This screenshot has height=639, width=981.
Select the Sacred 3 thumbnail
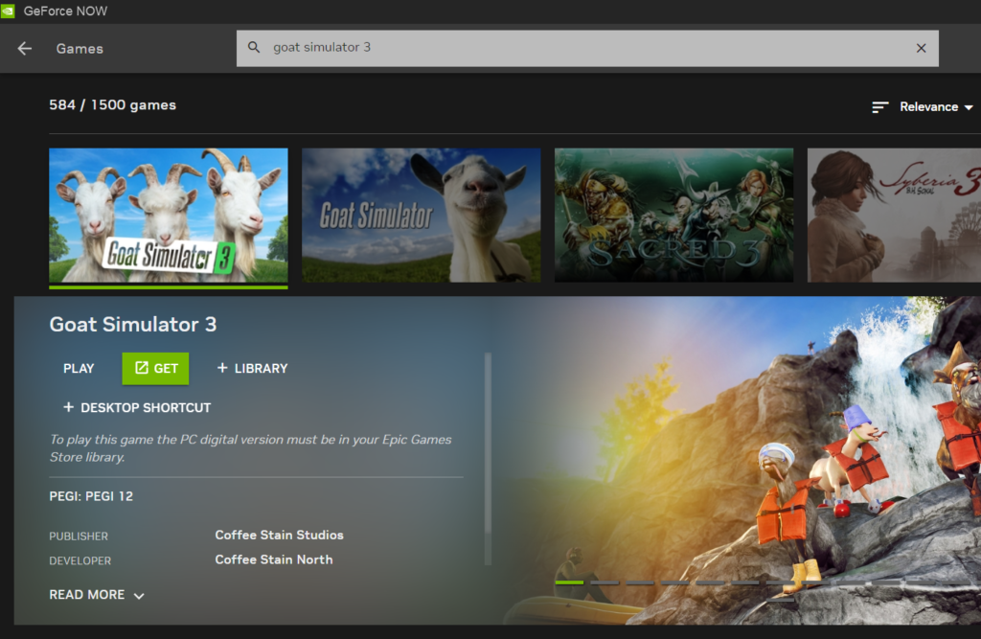point(673,216)
